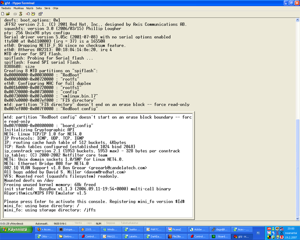Click the Send toolbar icon

tap(28, 14)
